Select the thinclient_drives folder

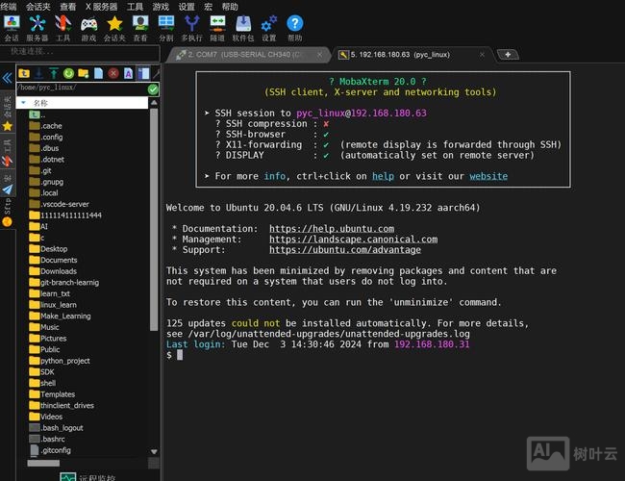(62, 405)
